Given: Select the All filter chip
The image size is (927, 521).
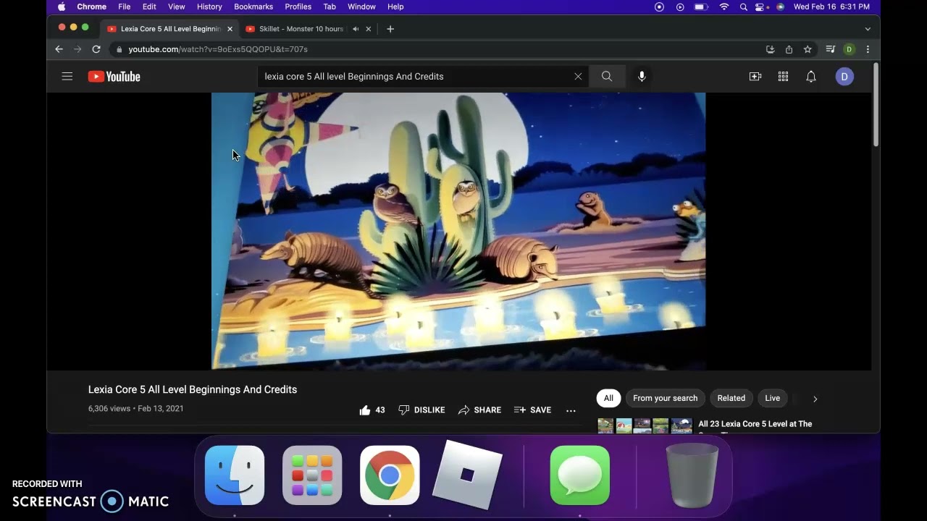Looking at the screenshot, I should click(x=608, y=398).
